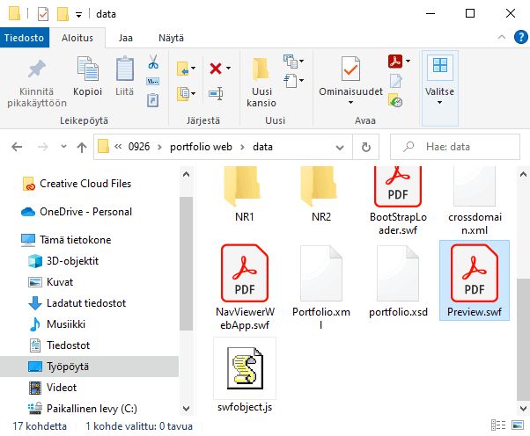Select the BootStrapLoader.swf file
The image size is (530, 436).
[x=398, y=200]
